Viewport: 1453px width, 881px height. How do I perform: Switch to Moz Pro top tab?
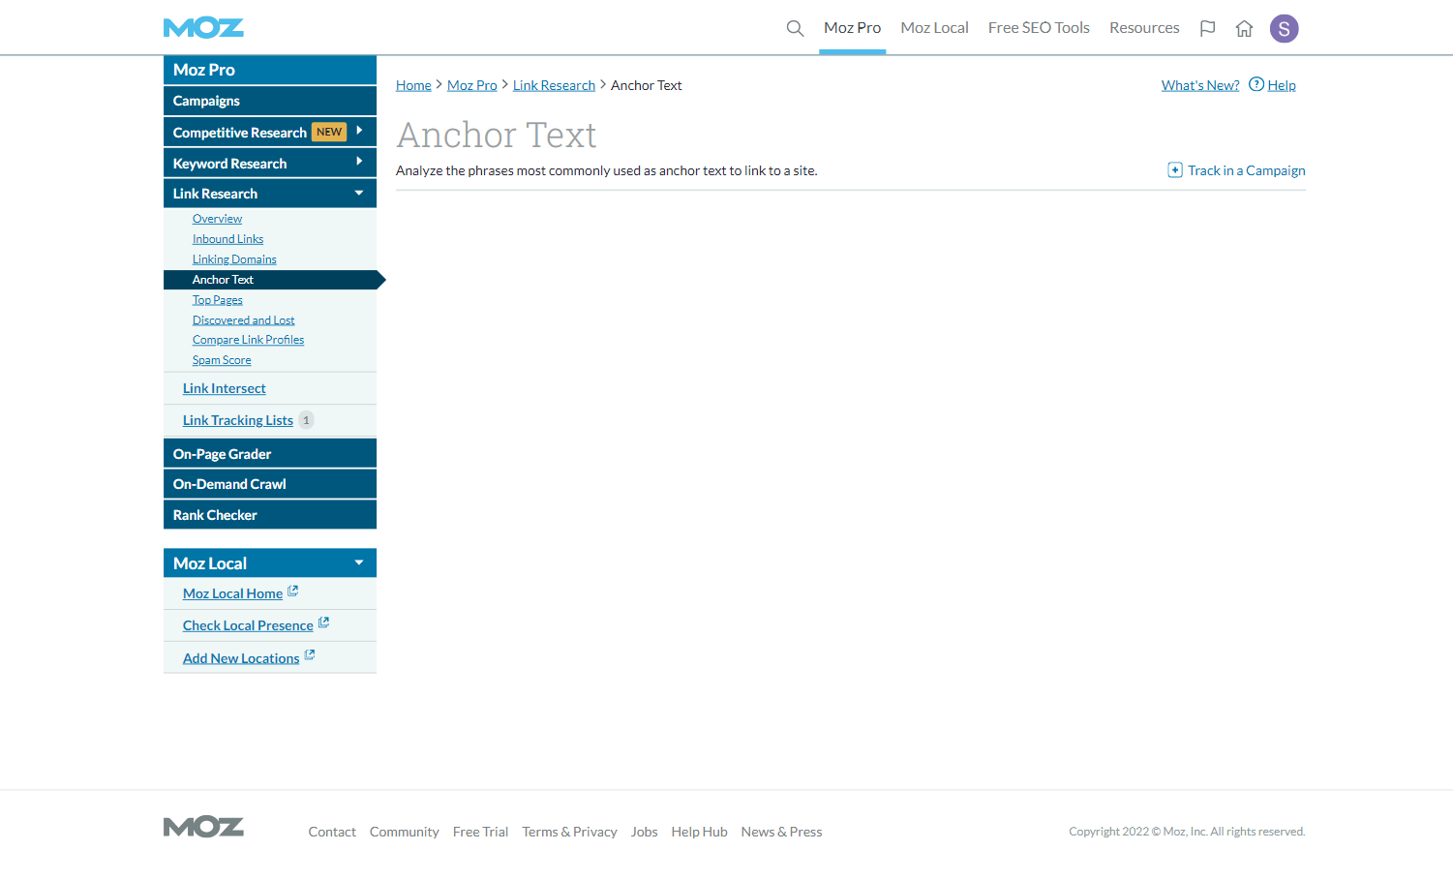click(x=852, y=28)
